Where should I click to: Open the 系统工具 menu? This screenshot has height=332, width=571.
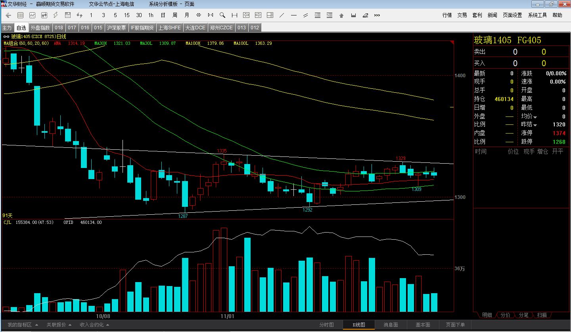click(537, 15)
